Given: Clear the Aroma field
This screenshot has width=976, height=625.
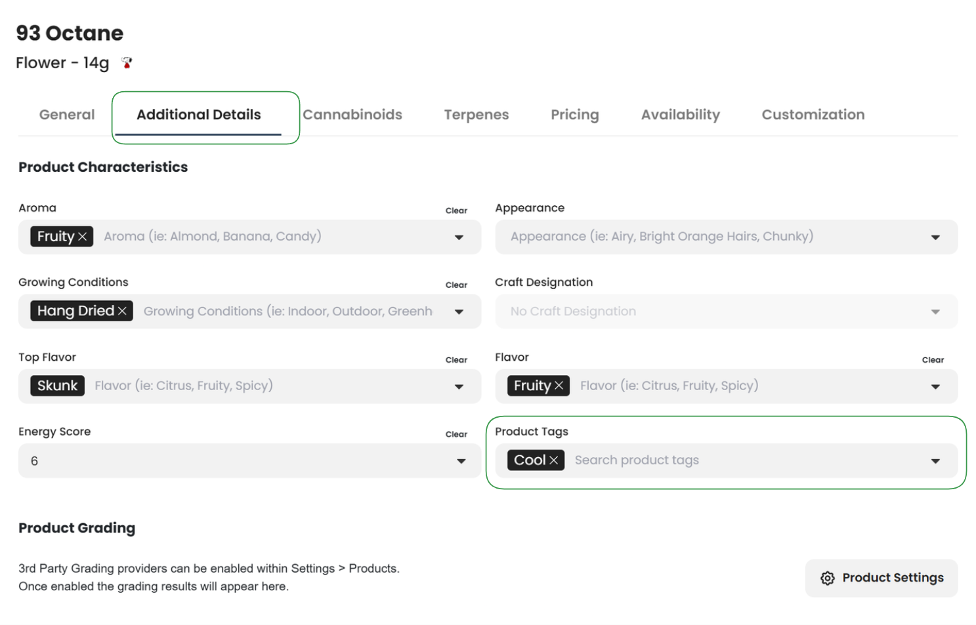Looking at the screenshot, I should tap(456, 211).
